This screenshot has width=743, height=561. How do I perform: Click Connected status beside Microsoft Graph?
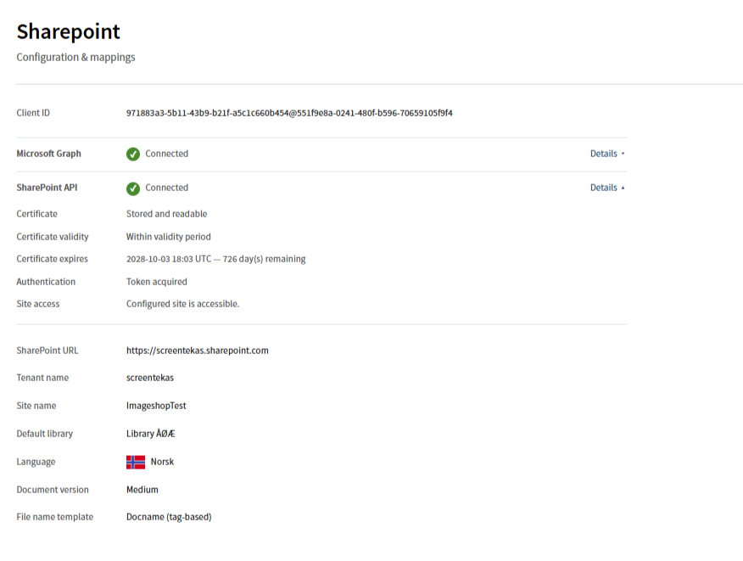167,154
